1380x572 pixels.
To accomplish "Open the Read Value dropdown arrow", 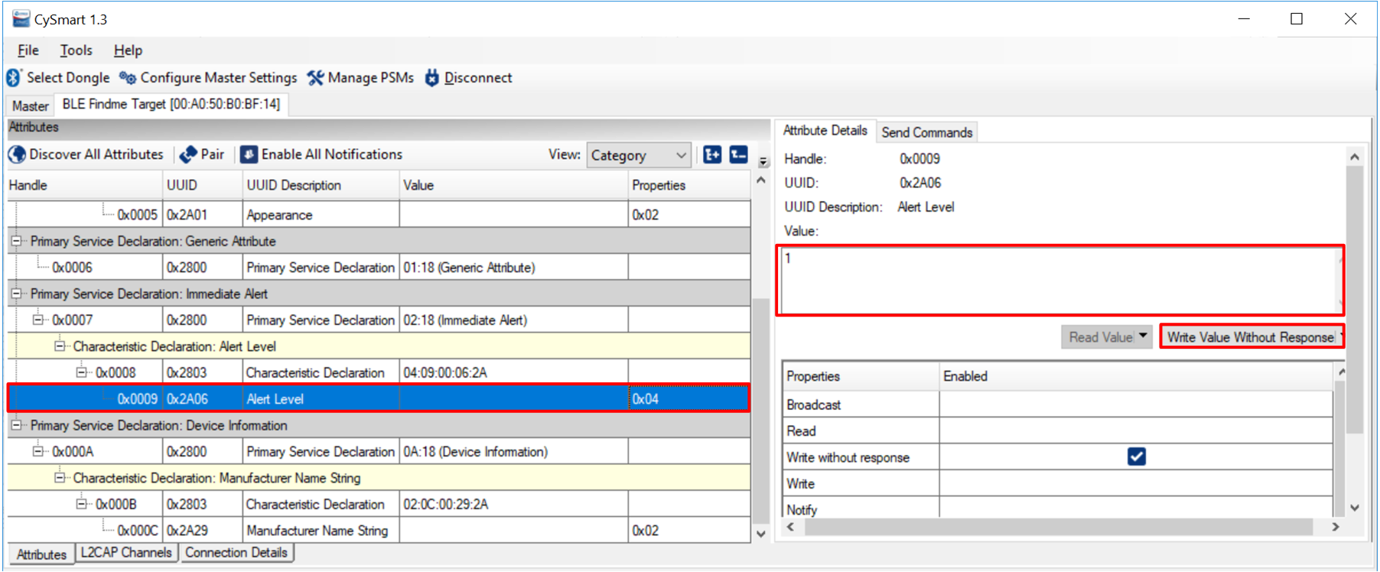I will pos(1143,336).
